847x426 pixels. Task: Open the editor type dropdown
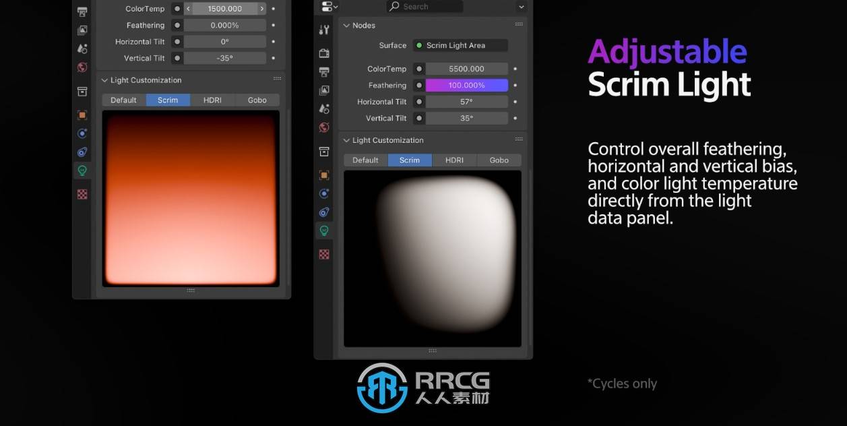pos(330,7)
